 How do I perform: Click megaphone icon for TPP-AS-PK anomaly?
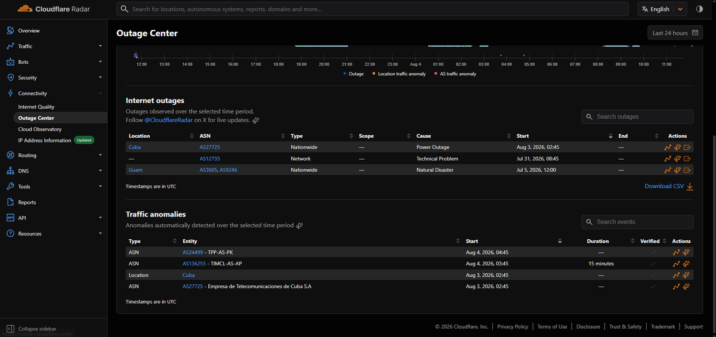tap(686, 252)
